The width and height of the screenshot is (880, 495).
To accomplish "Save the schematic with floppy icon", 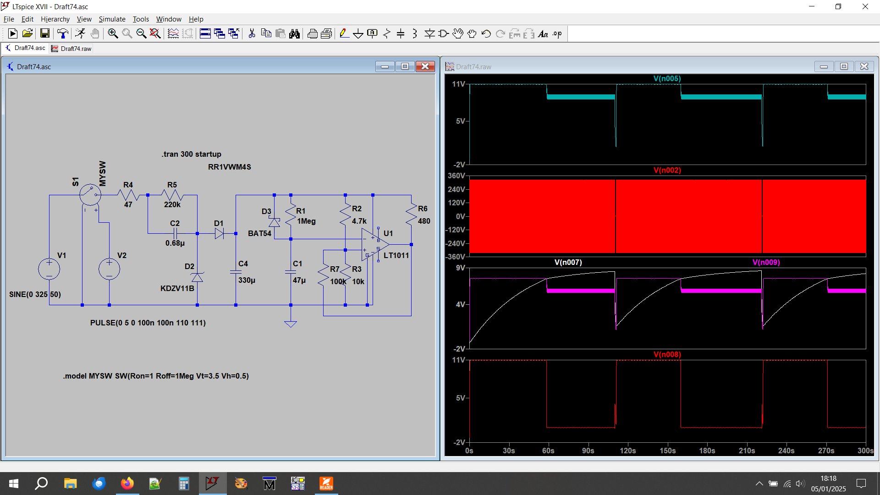I will point(44,33).
